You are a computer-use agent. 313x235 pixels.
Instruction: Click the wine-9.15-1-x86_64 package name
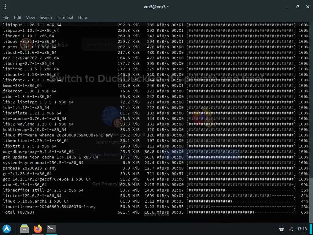[25, 185]
